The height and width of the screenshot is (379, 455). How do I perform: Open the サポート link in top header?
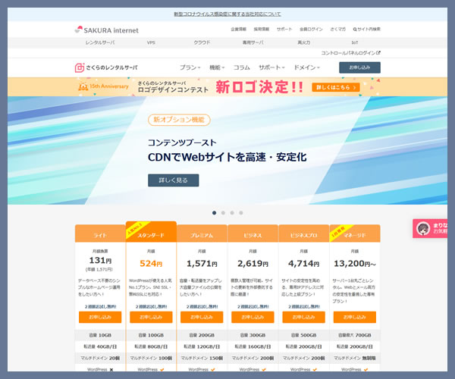click(x=284, y=29)
